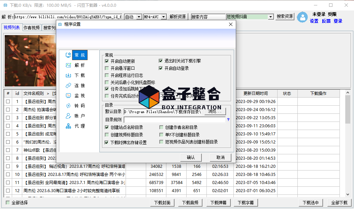Image resolution: width=354 pixels, height=209 pixels.
Task: Toggle 开启自动登录 checkbox
Action: tap(161, 68)
